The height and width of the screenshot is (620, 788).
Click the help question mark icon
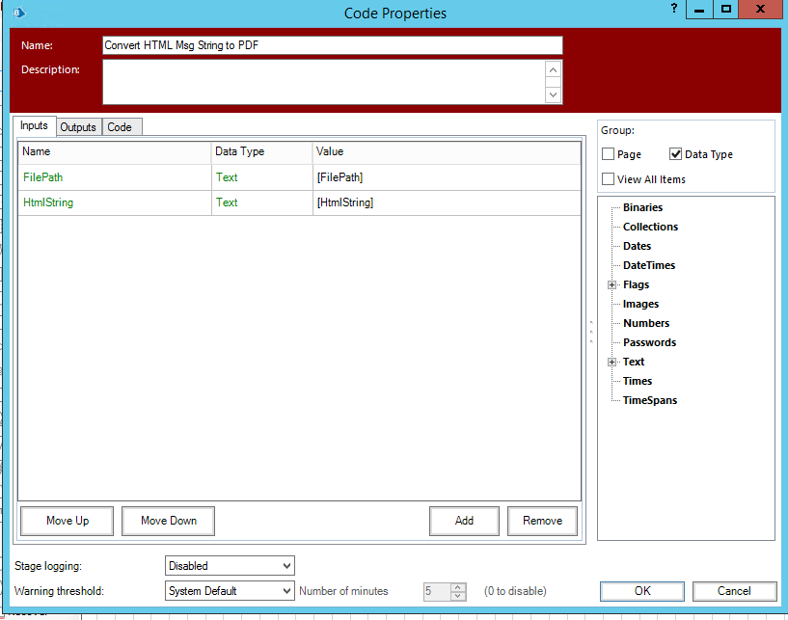pos(674,8)
